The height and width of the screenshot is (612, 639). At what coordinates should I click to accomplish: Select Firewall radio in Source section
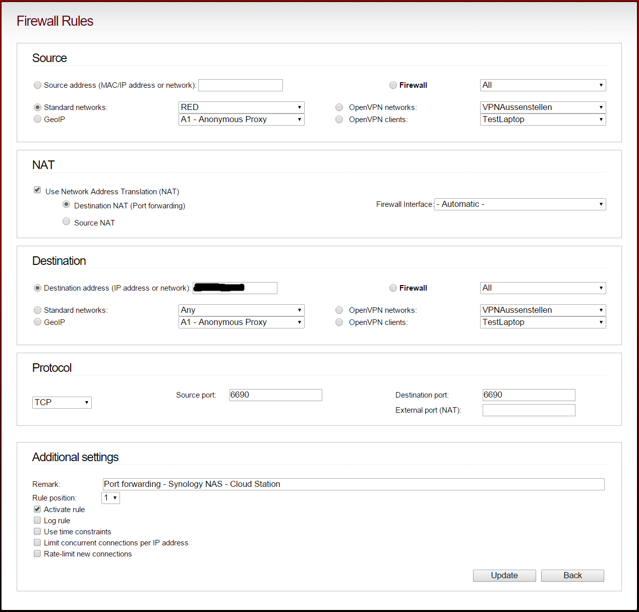coord(393,85)
